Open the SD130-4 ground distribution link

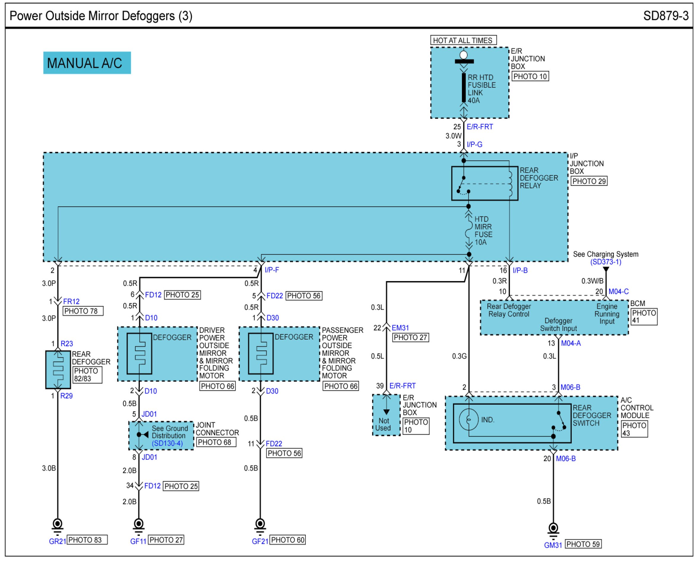(167, 443)
